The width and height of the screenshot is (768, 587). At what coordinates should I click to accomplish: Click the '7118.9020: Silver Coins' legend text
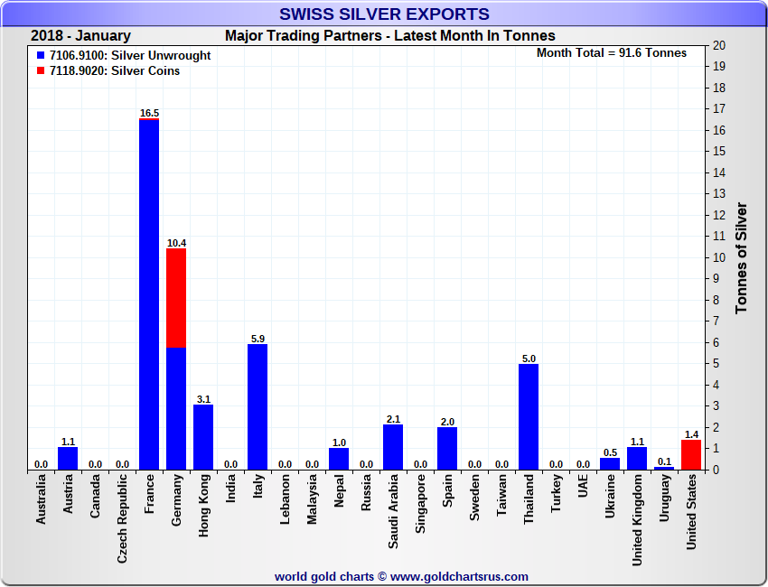115,70
